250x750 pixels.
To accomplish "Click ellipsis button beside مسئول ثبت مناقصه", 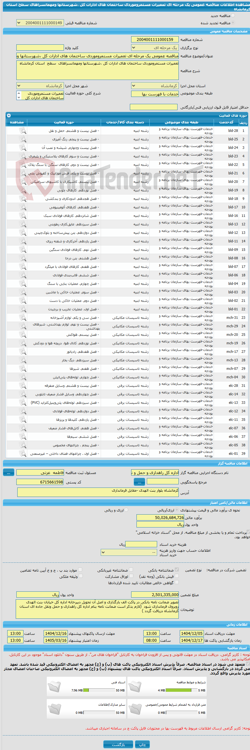I will [8, 472].
